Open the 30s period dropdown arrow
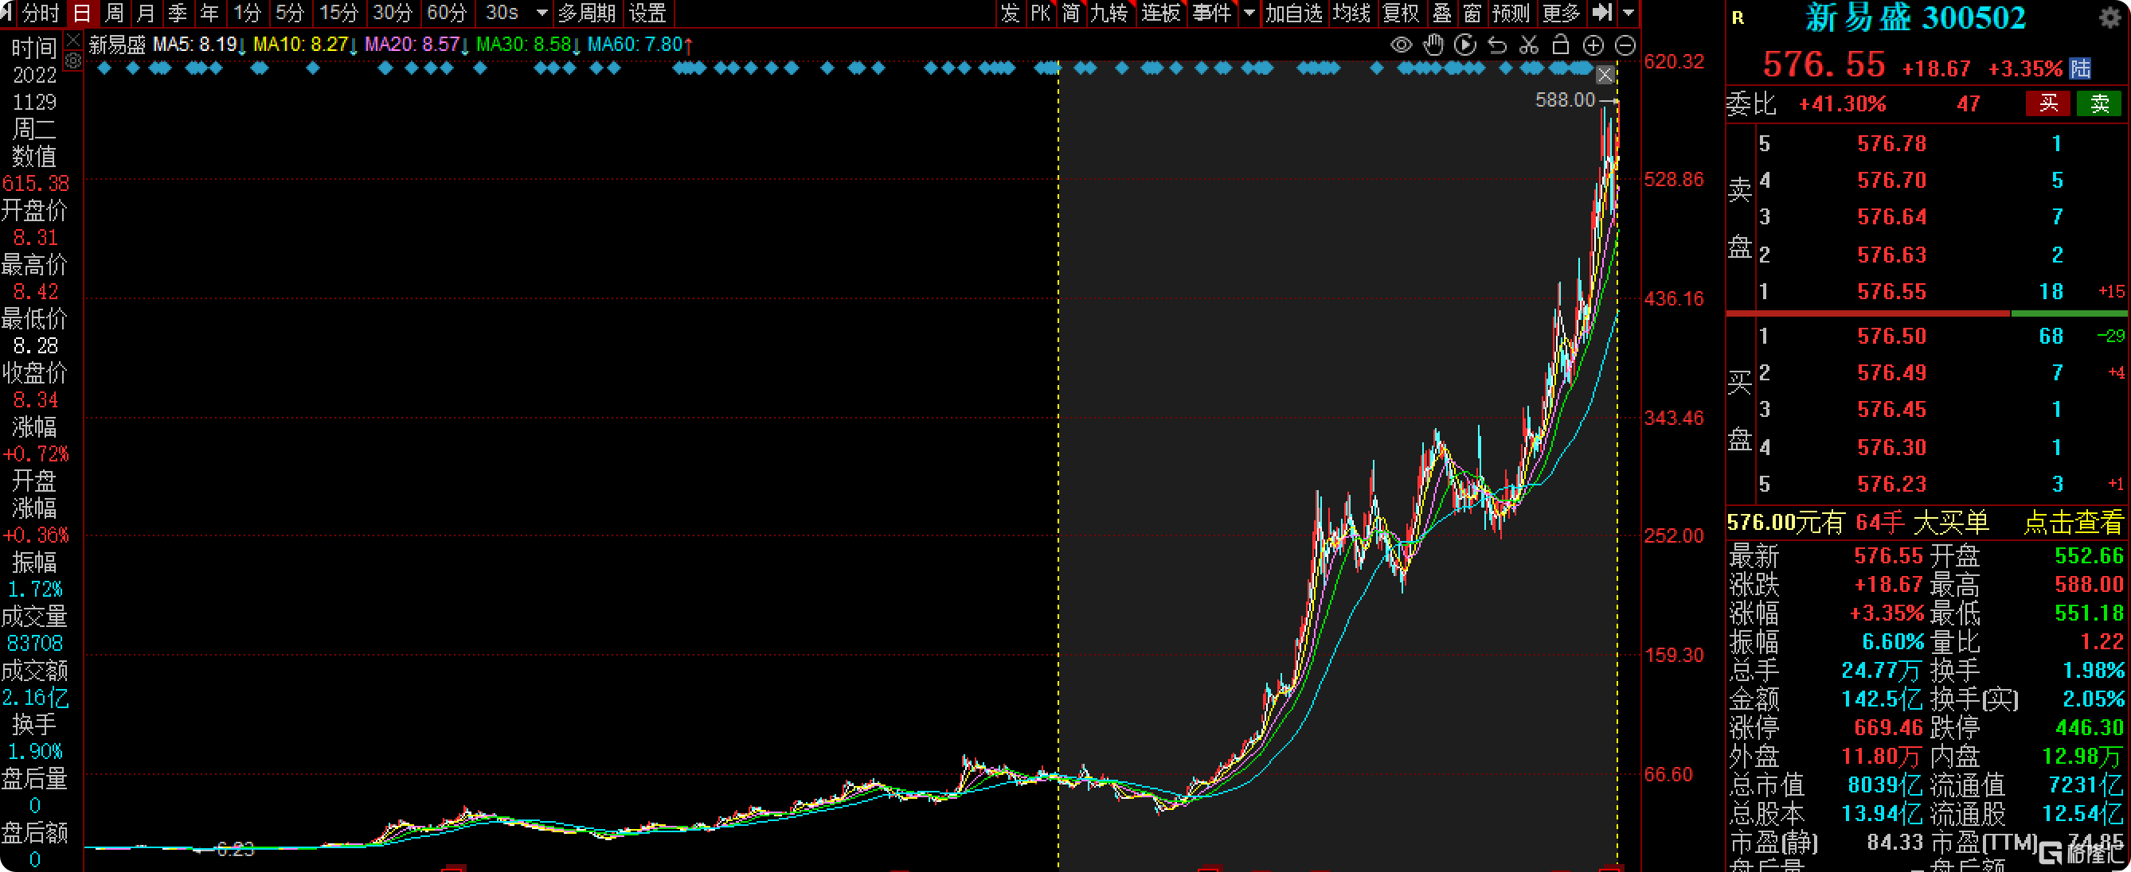Image resolution: width=2131 pixels, height=872 pixels. click(x=542, y=14)
